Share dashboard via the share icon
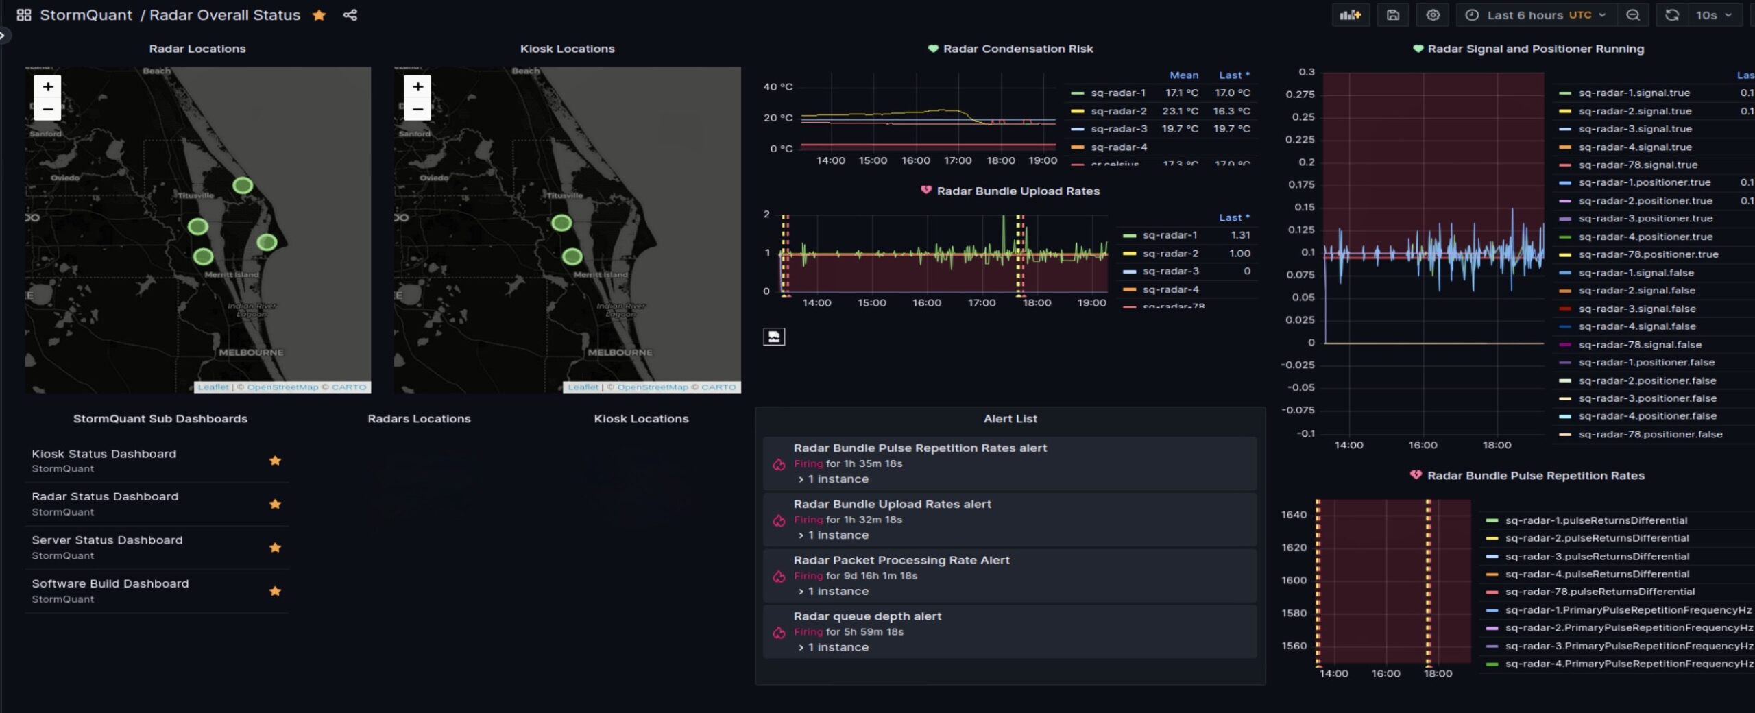1755x713 pixels. pos(350,15)
